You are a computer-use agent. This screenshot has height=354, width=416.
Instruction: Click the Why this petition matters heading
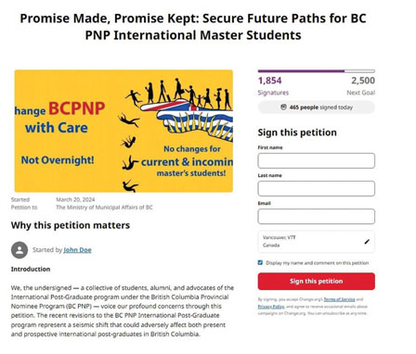pyautogui.click(x=71, y=225)
